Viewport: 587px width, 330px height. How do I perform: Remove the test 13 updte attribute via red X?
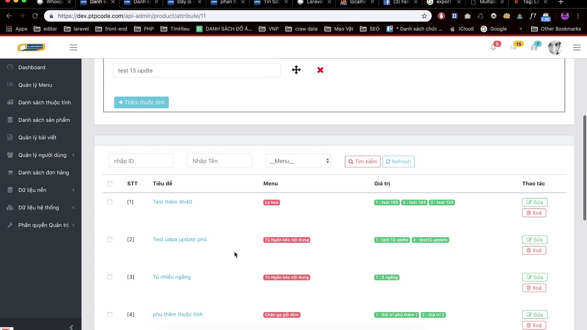tap(320, 70)
